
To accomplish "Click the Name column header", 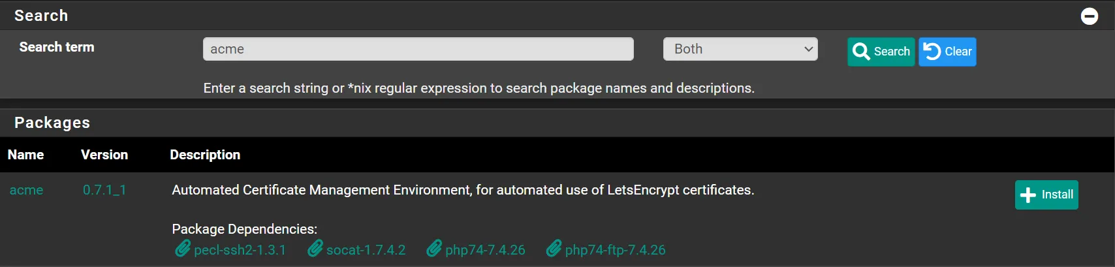I will click(25, 155).
